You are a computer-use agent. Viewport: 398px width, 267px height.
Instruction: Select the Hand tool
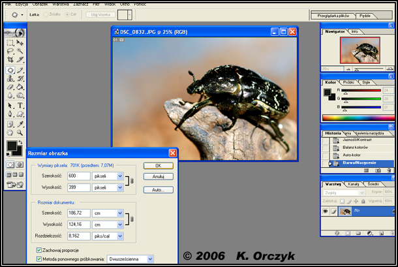pyautogui.click(x=10, y=133)
